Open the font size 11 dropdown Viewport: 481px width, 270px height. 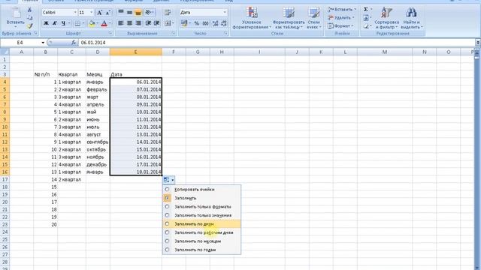tap(92, 13)
